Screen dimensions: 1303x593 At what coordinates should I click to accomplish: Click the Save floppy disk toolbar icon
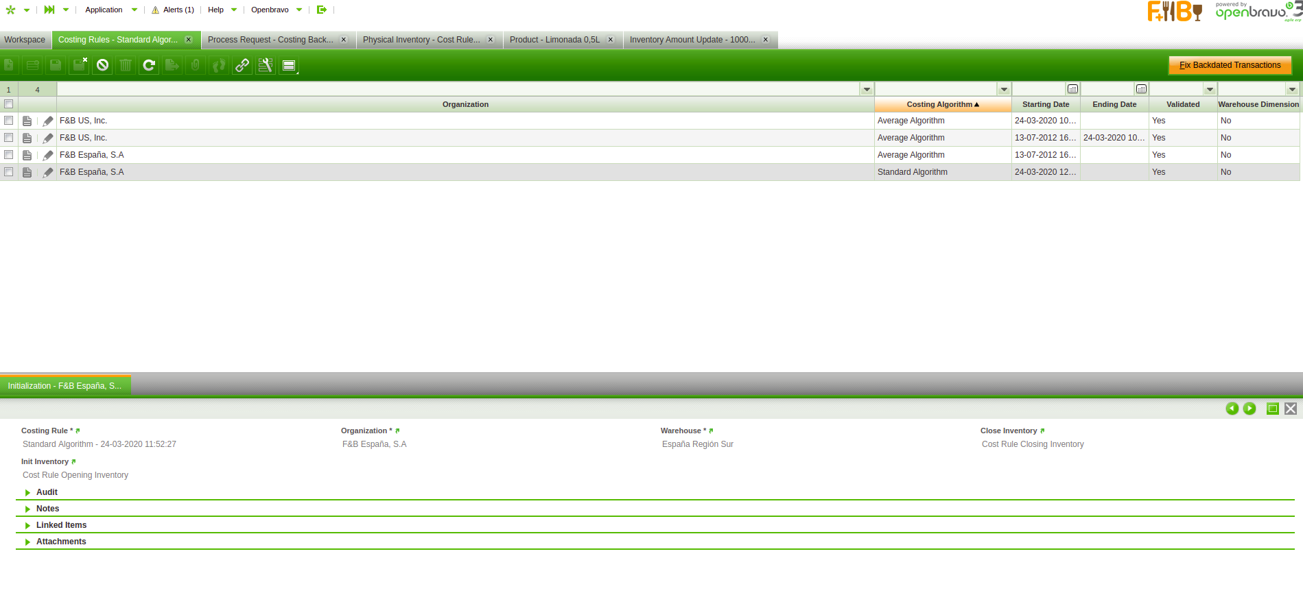[x=56, y=65]
